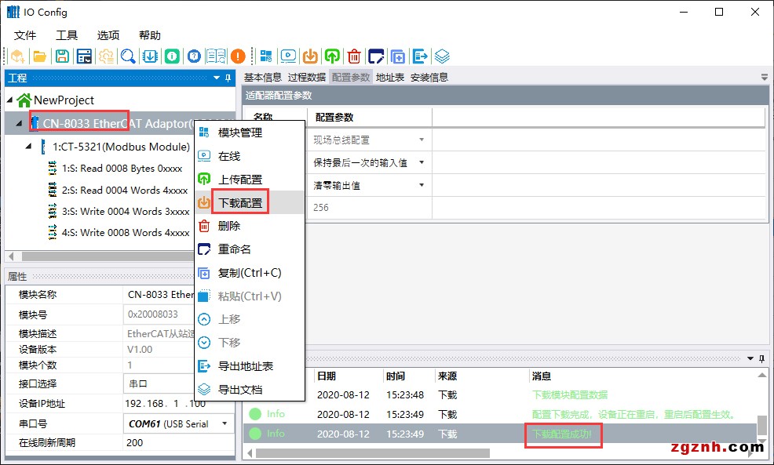Click the orange download config toolbar icon
774x465 pixels.
click(x=310, y=56)
